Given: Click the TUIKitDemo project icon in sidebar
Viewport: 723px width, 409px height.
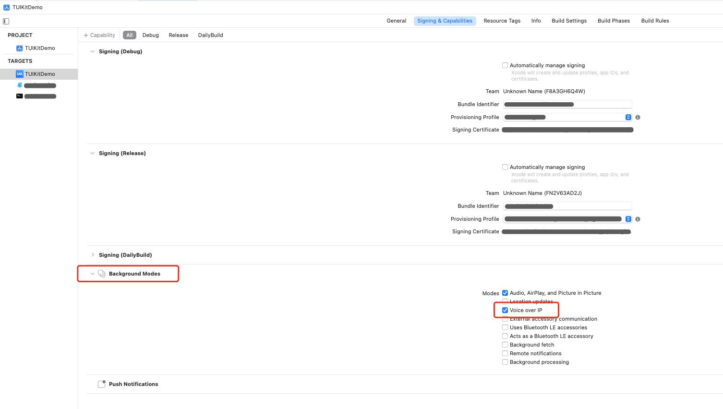Looking at the screenshot, I should [20, 48].
